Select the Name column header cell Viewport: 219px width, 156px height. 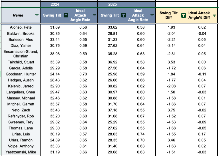tap(21, 15)
